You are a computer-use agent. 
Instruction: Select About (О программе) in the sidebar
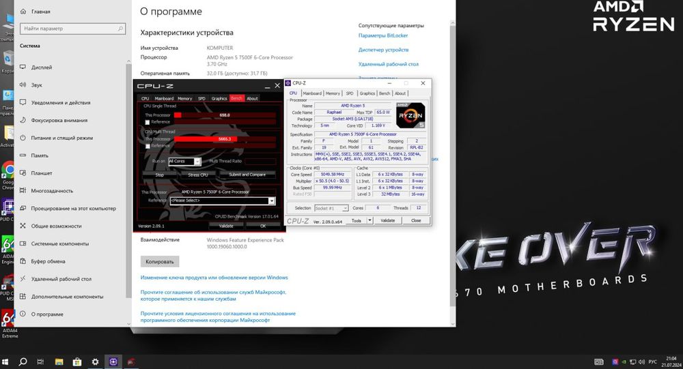point(47,314)
